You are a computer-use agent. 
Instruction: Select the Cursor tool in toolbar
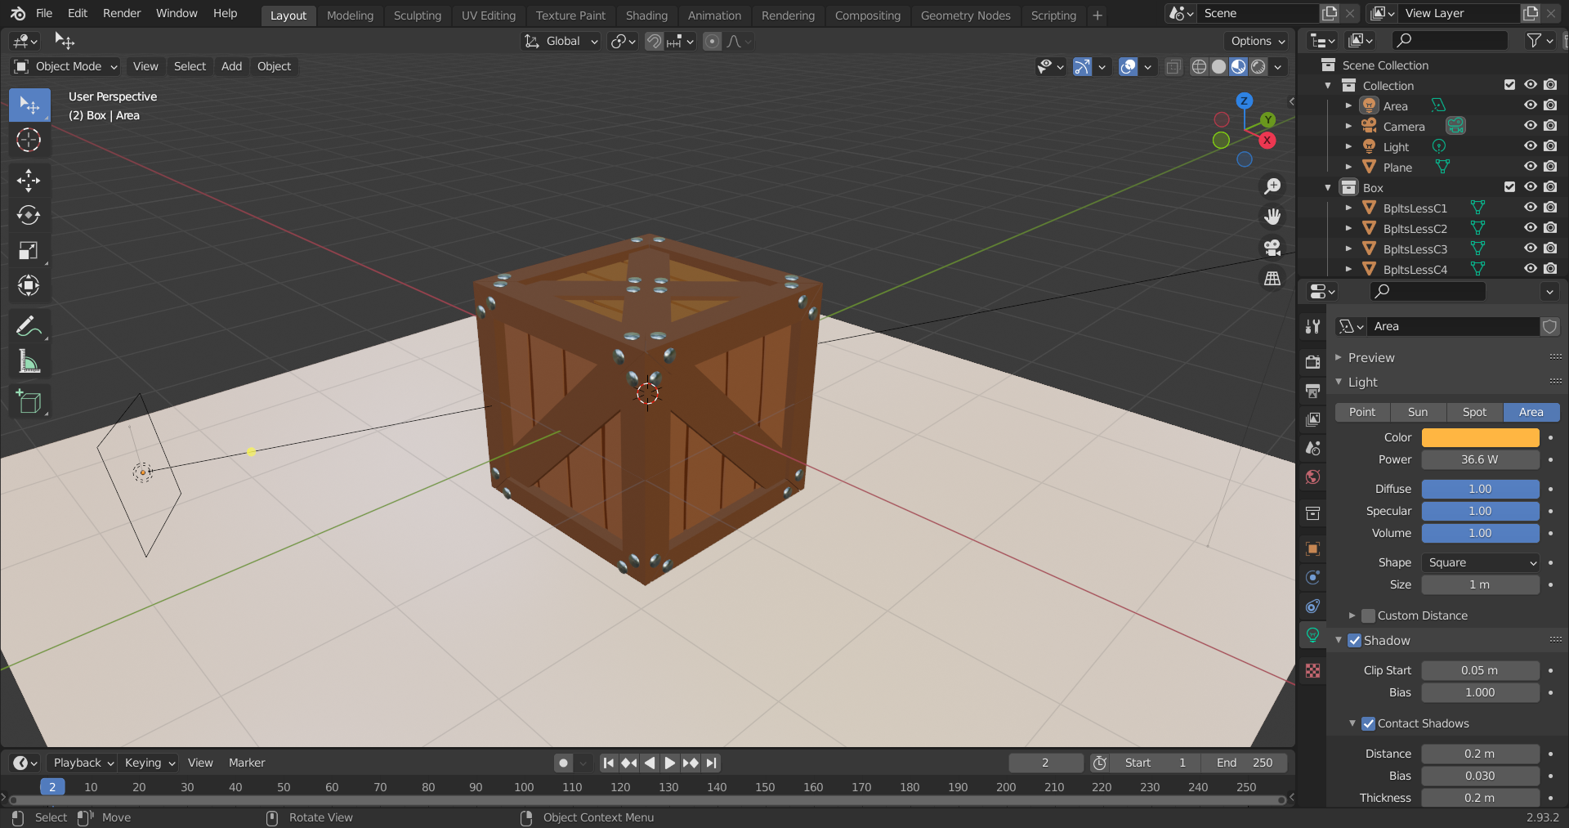click(x=29, y=141)
